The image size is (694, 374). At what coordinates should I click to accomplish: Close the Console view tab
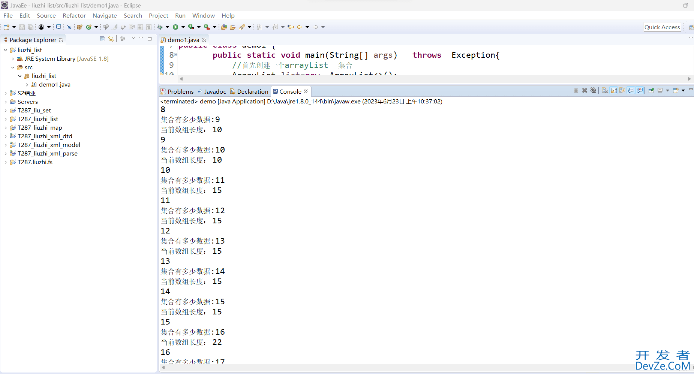coord(306,91)
